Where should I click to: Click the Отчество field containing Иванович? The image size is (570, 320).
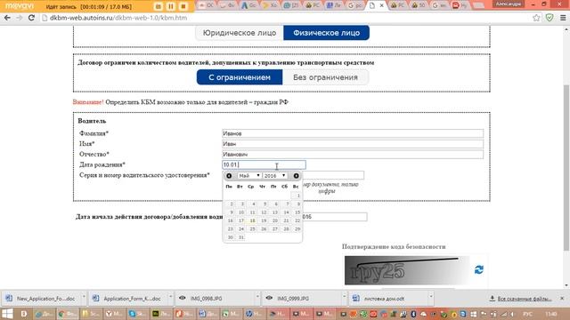pyautogui.click(x=353, y=154)
